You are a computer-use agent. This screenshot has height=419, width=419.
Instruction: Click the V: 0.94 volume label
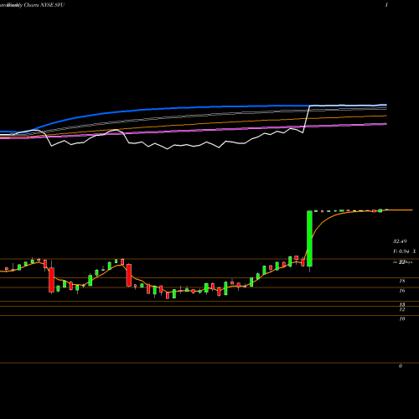[401, 251]
